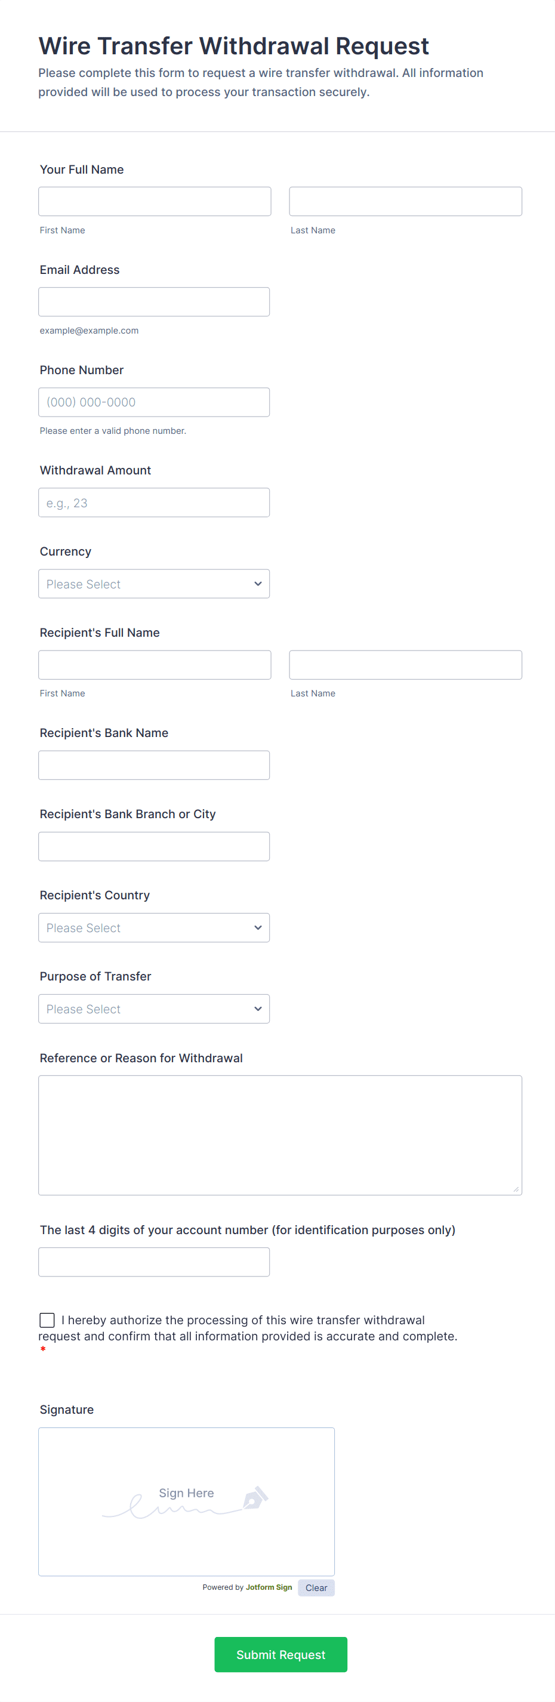Click the Bank Branch or City field
Screen dimensions: 555x1702
point(154,846)
